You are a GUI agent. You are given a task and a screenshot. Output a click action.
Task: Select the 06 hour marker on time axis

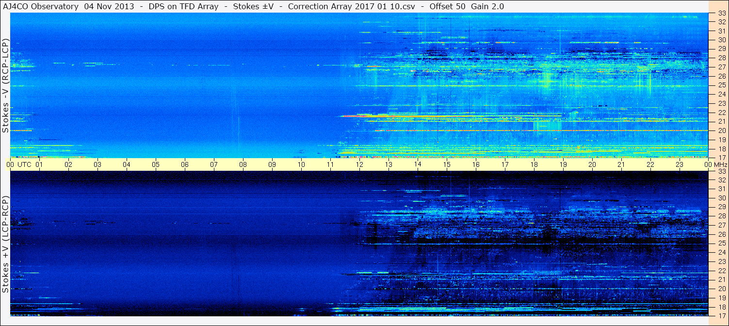click(185, 164)
